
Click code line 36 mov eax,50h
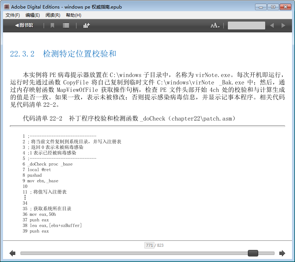point(39,214)
